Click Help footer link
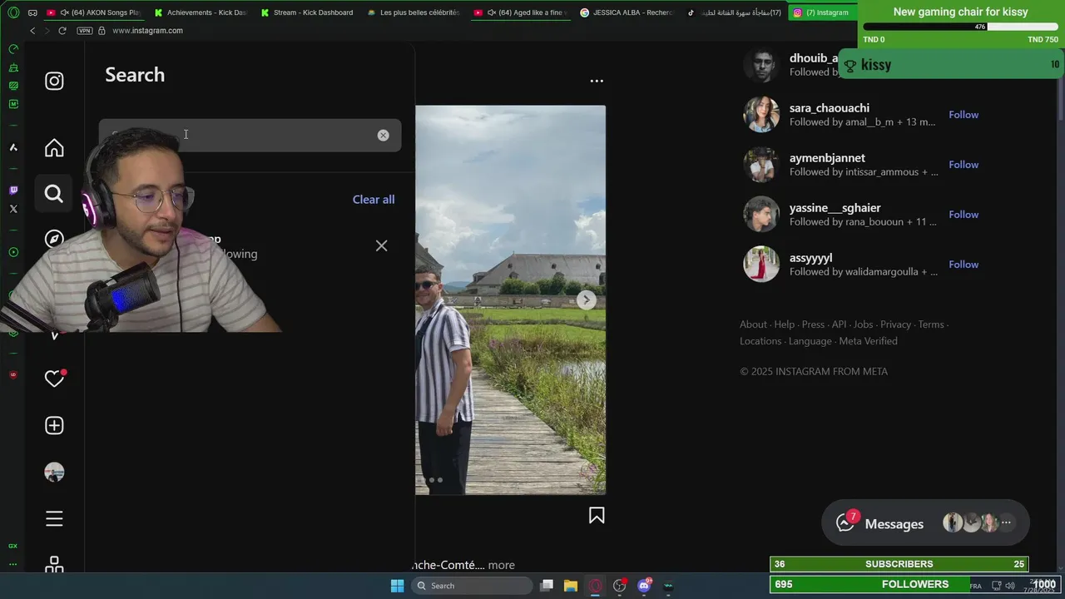This screenshot has height=599, width=1065. coord(785,324)
